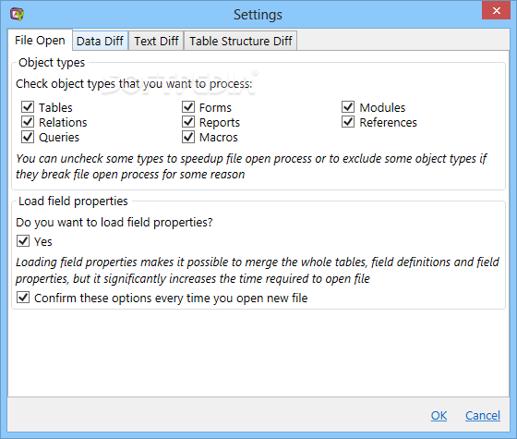Viewport: 517px width, 439px height.
Task: Click the OK link
Action: (x=439, y=415)
